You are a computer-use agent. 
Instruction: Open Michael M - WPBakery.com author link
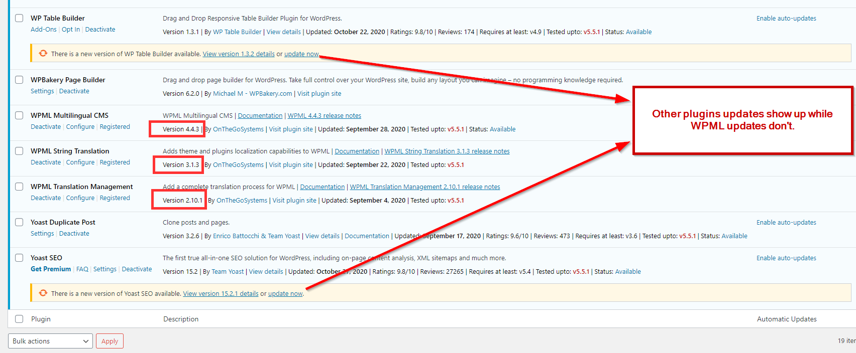252,94
